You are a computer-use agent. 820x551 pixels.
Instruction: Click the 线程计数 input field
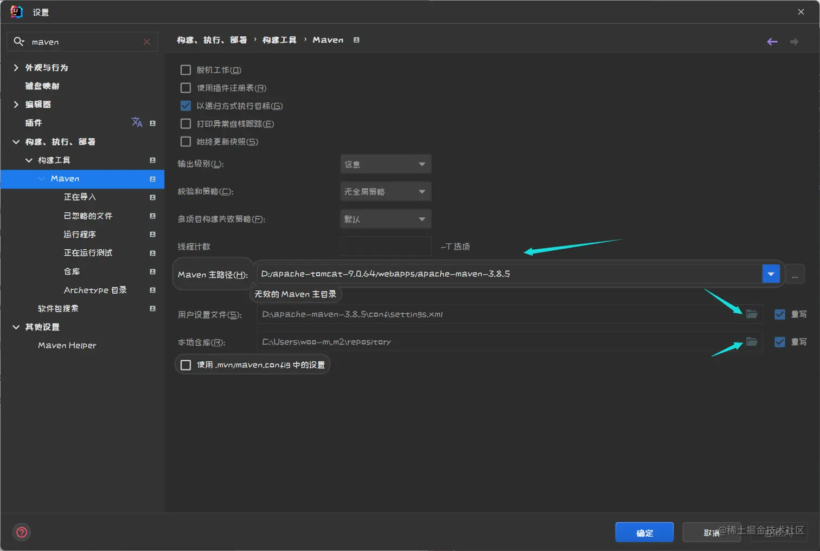386,246
